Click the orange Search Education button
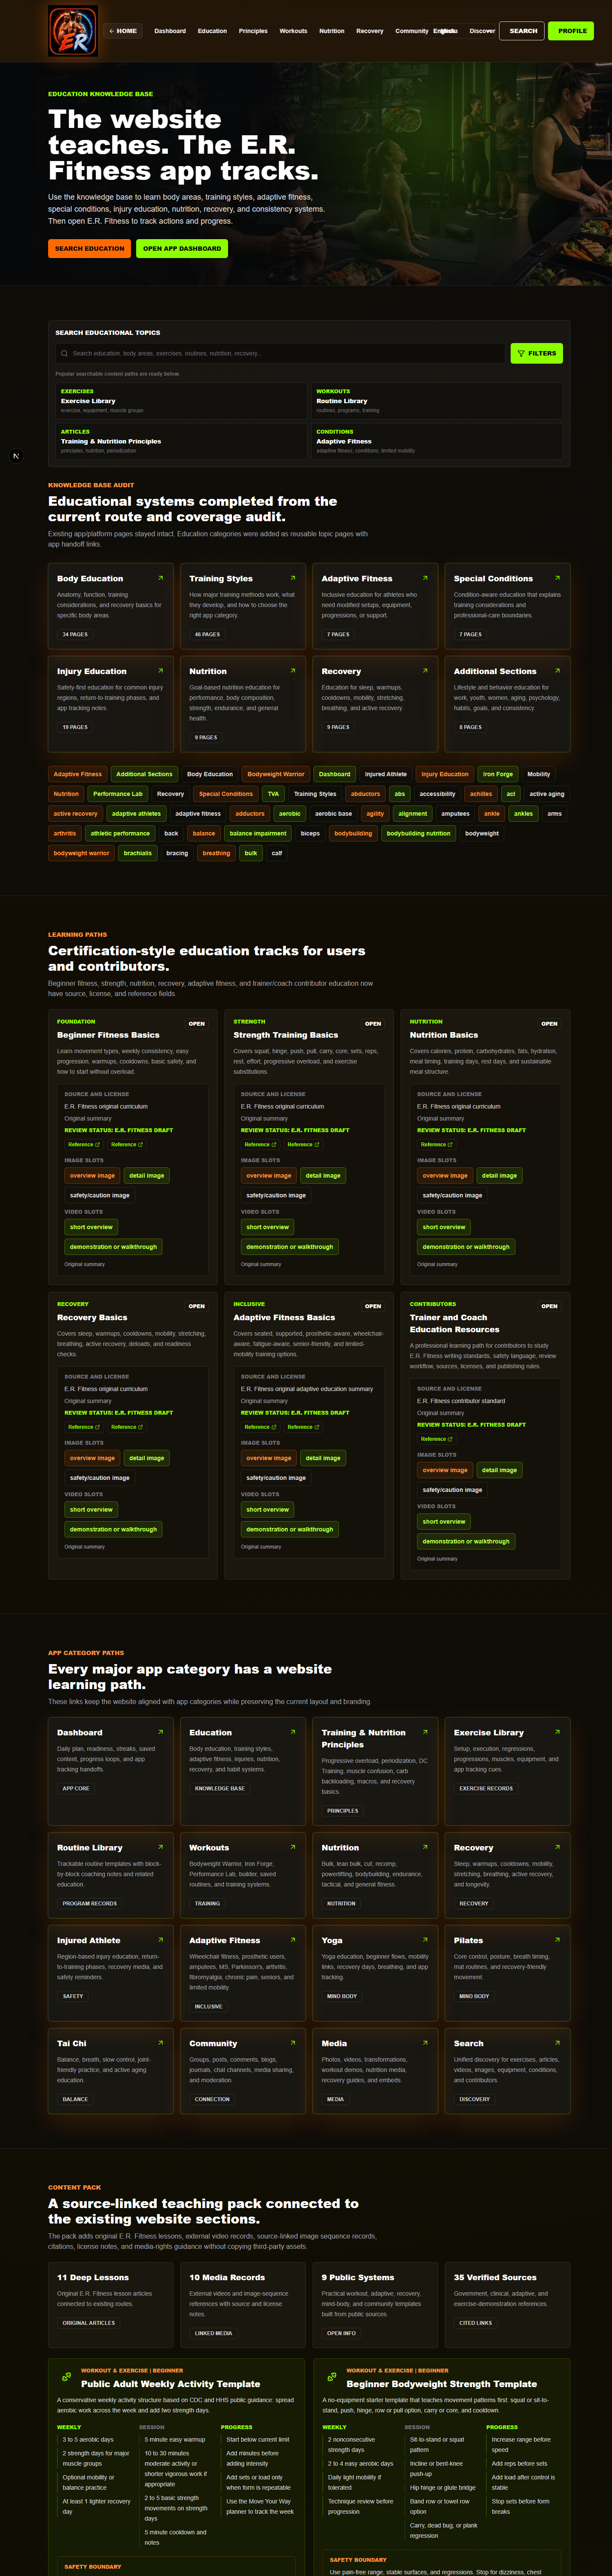The image size is (612, 2576). point(89,248)
